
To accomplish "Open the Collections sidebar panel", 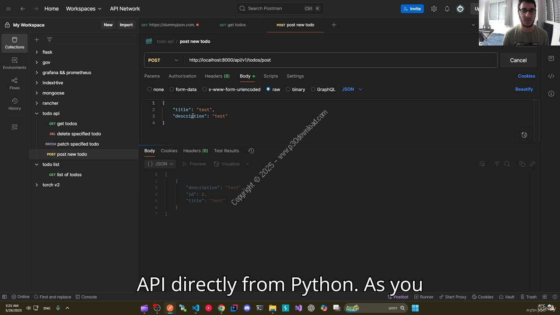I will click(x=14, y=43).
